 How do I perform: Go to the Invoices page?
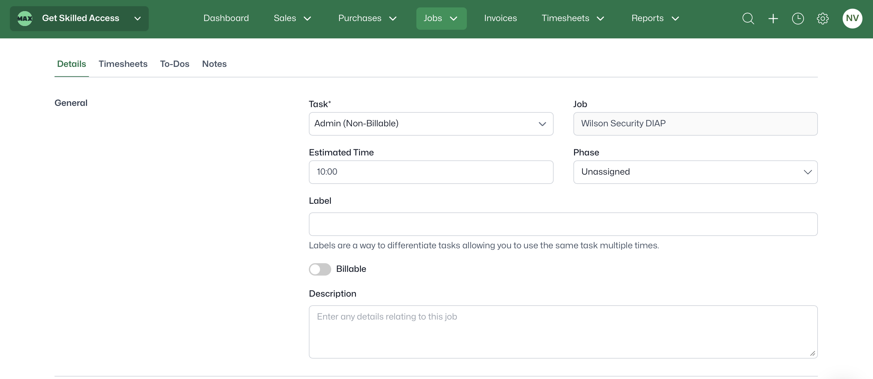tap(500, 18)
